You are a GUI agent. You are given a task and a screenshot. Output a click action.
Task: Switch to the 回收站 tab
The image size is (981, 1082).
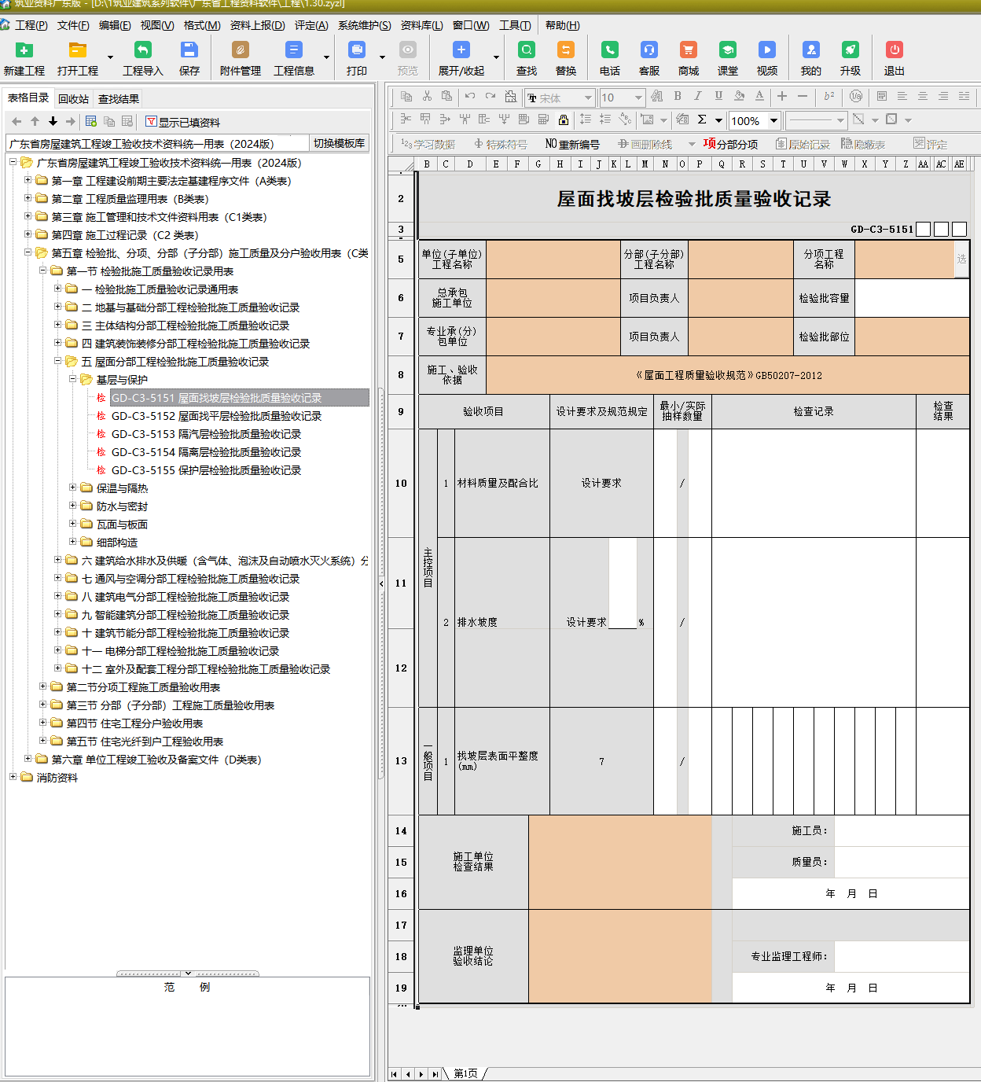coord(73,99)
